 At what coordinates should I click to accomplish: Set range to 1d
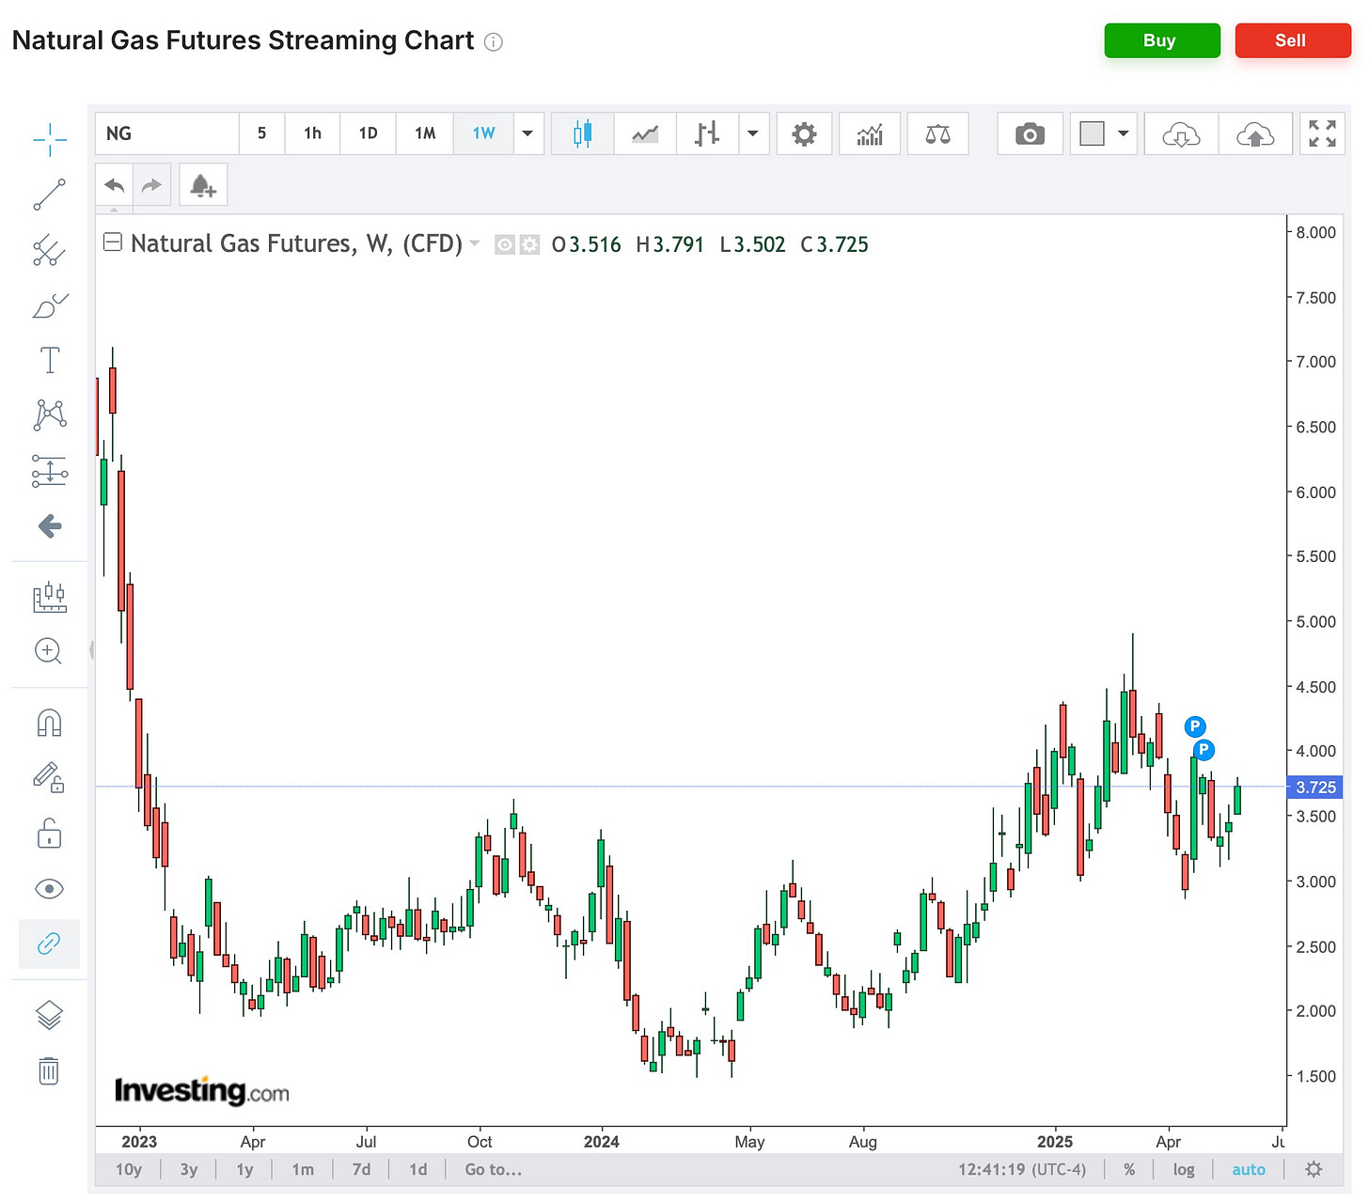click(x=418, y=1169)
